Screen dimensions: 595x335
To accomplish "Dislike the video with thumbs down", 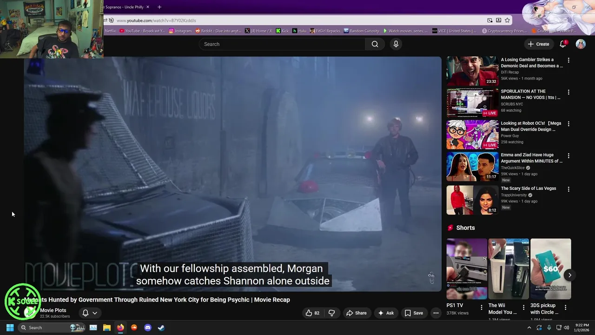I will coord(331,313).
